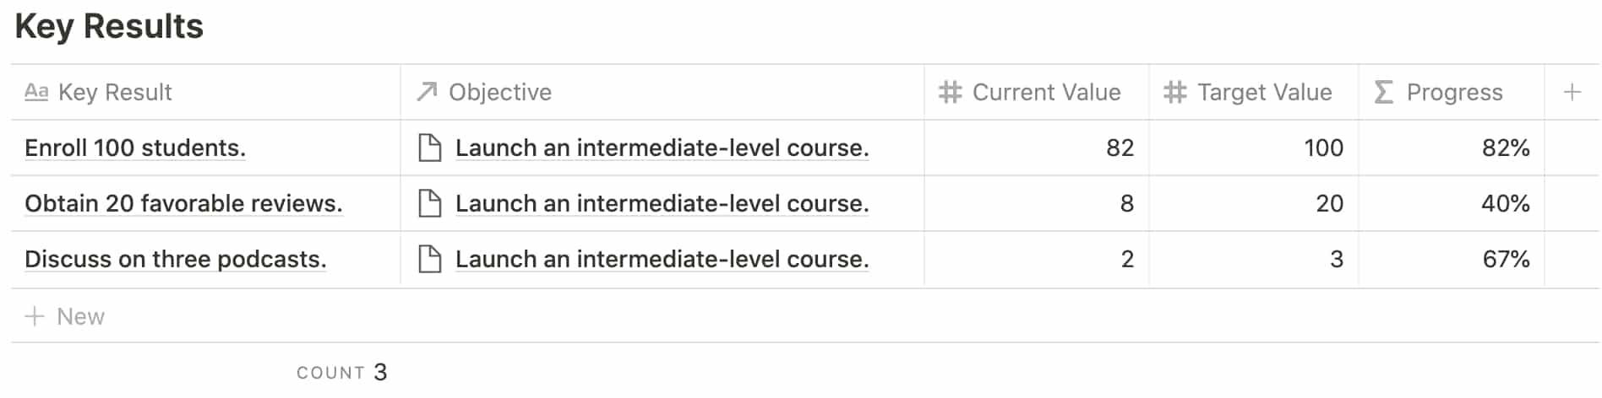Click the sigma formula icon beside Progress
The width and height of the screenshot is (1602, 398).
[x=1383, y=92]
